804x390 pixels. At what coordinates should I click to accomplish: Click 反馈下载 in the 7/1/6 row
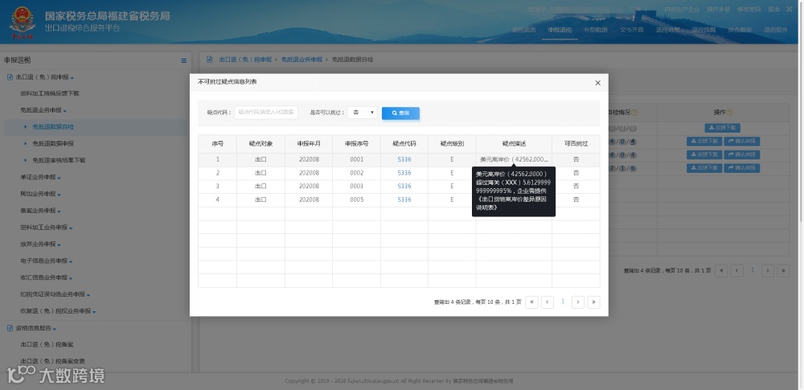point(704,168)
